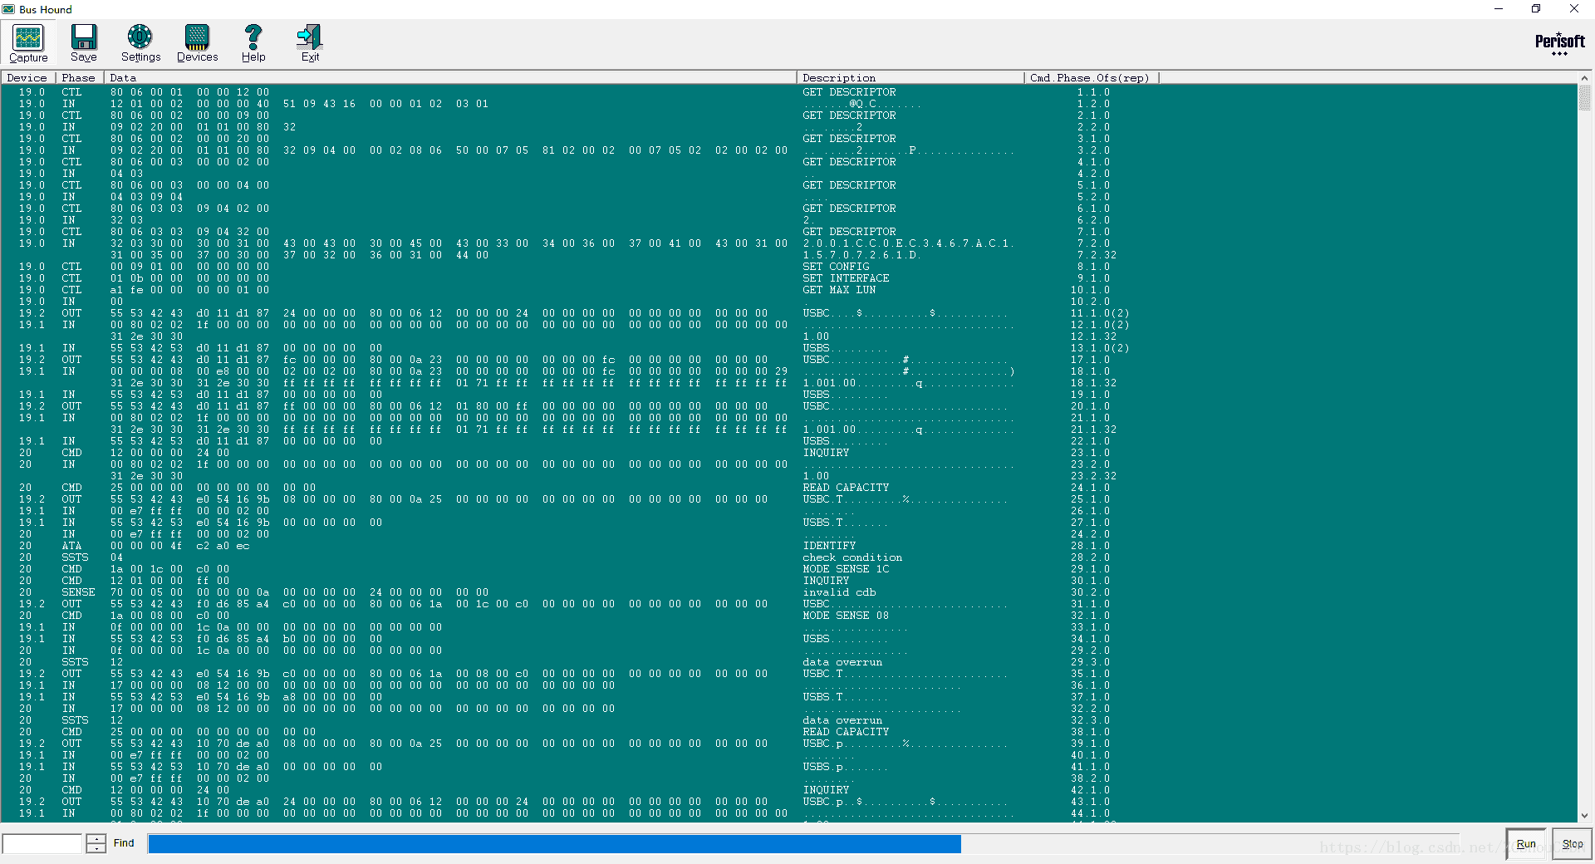Click the Perisoft logo
1595x864 pixels.
point(1559,43)
